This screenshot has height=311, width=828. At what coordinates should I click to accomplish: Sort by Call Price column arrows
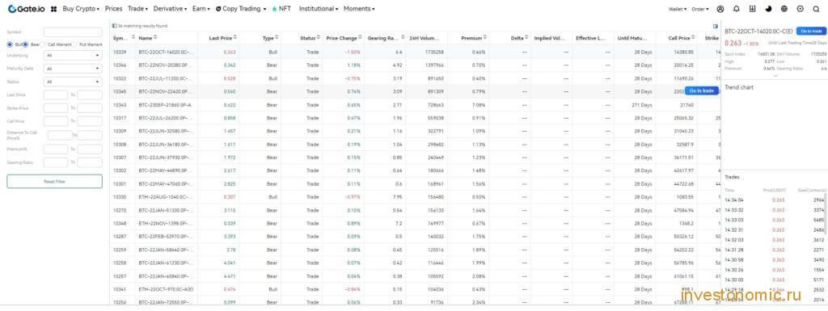pos(693,38)
